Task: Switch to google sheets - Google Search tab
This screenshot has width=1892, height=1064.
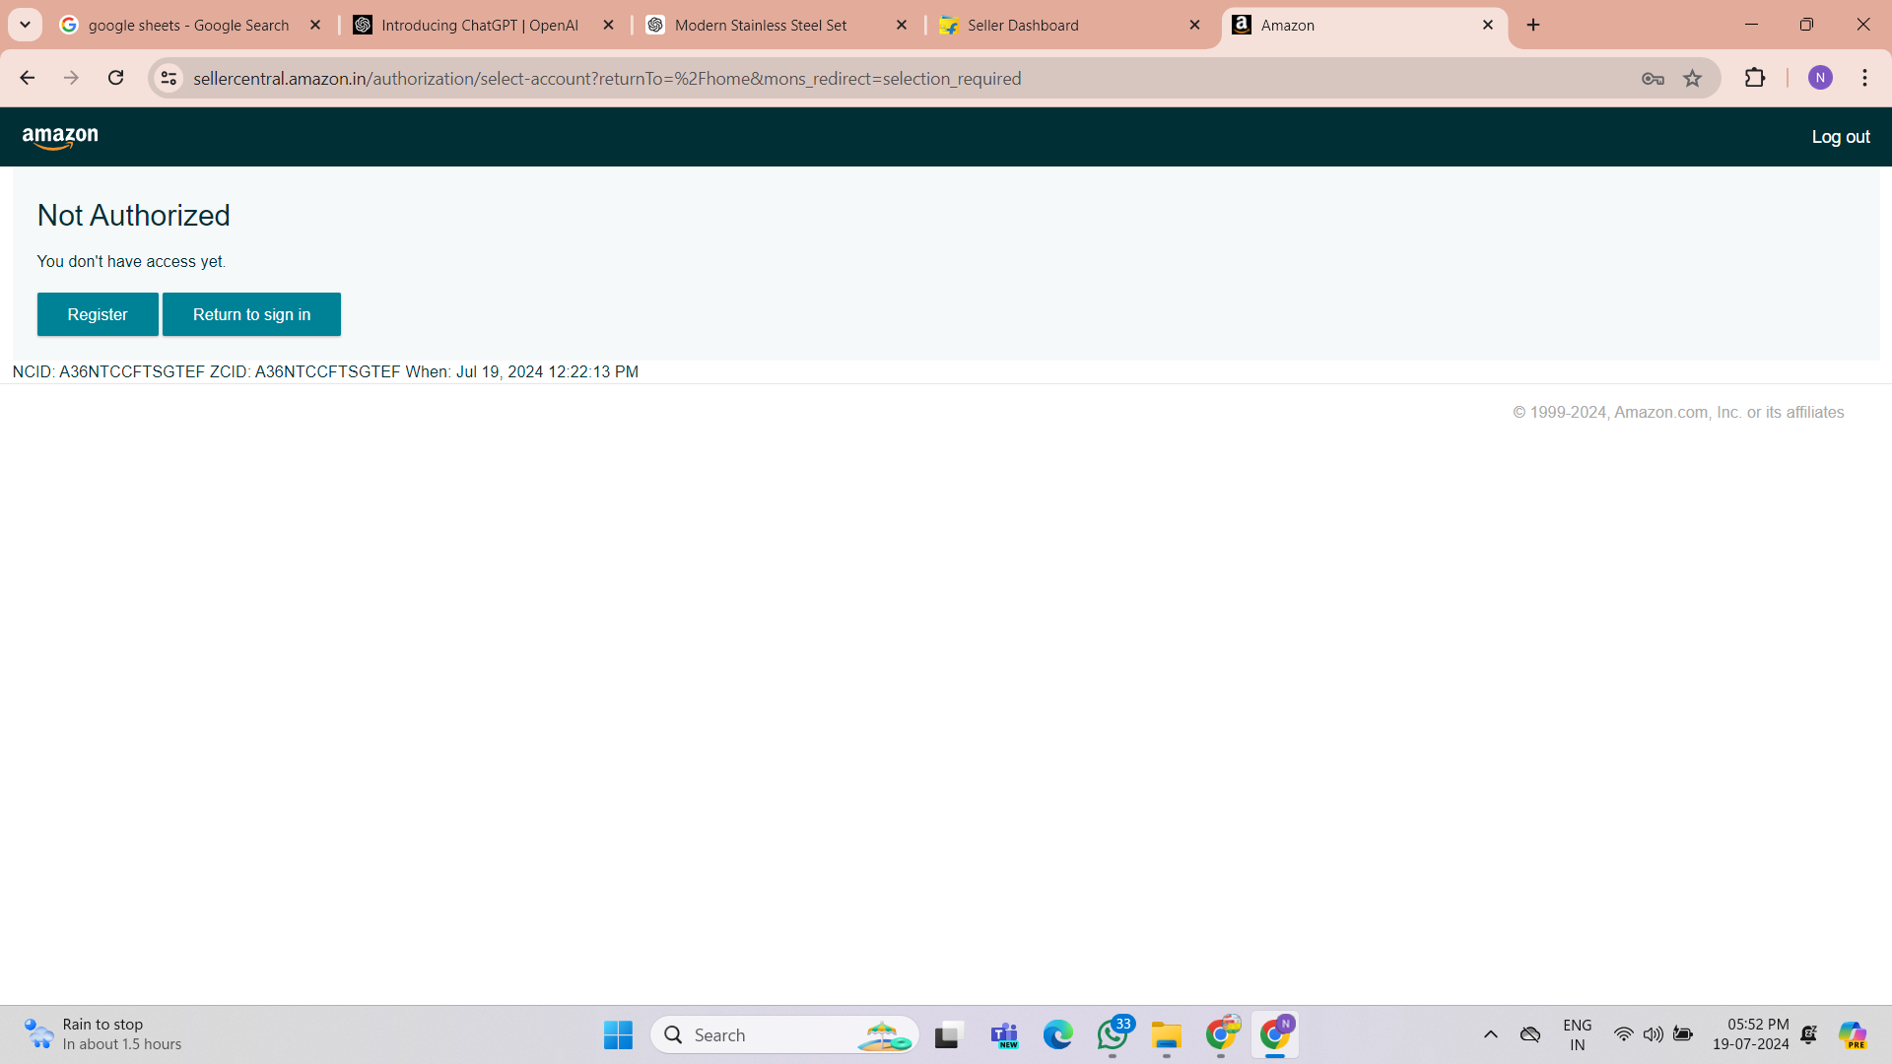Action: click(187, 25)
